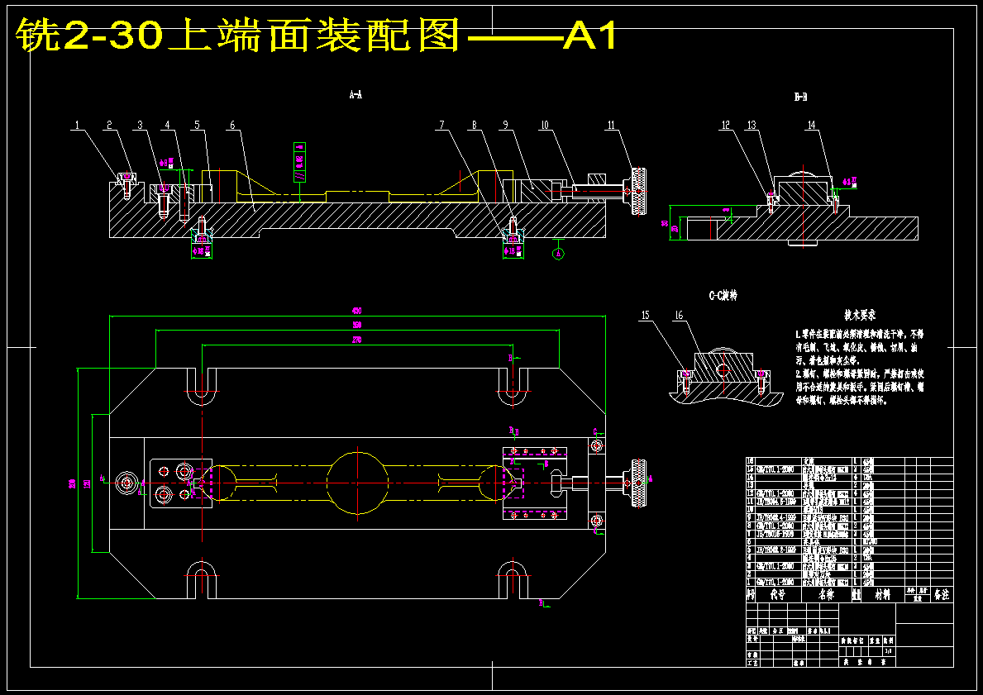This screenshot has height=695, width=983.
Task: Click the 270 dimension text
Action: [x=357, y=340]
